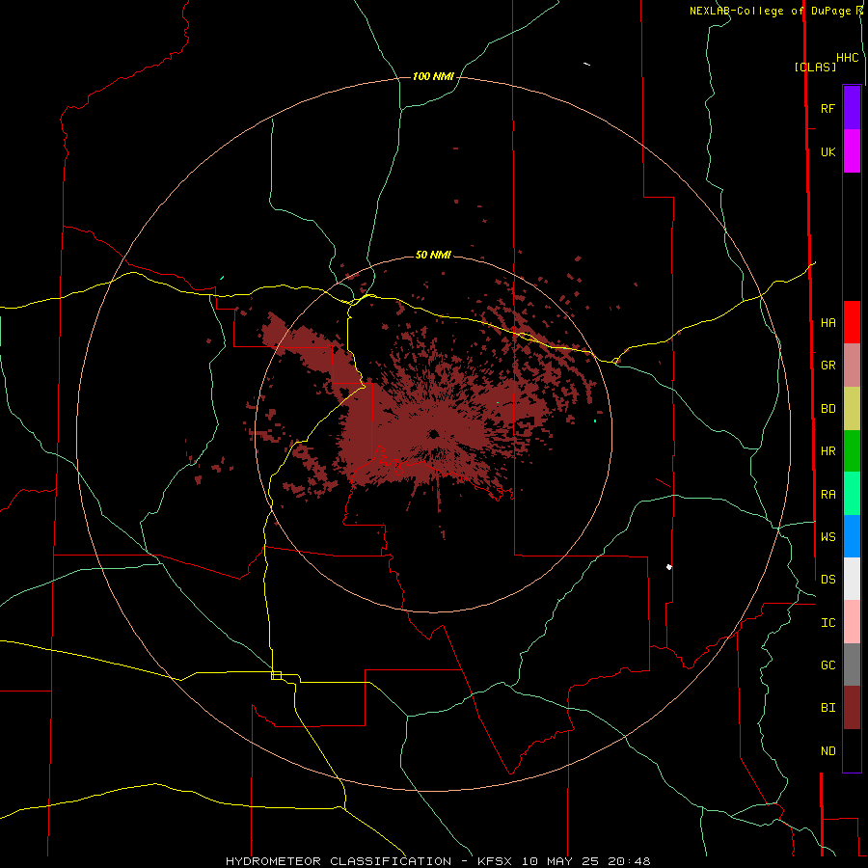Click the HHC product label
Image resolution: width=868 pixels, height=868 pixels.
[x=847, y=58]
